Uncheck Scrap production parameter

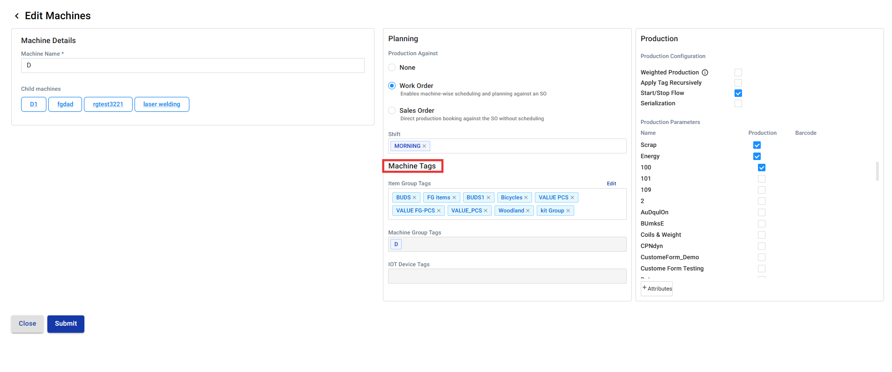coord(757,145)
